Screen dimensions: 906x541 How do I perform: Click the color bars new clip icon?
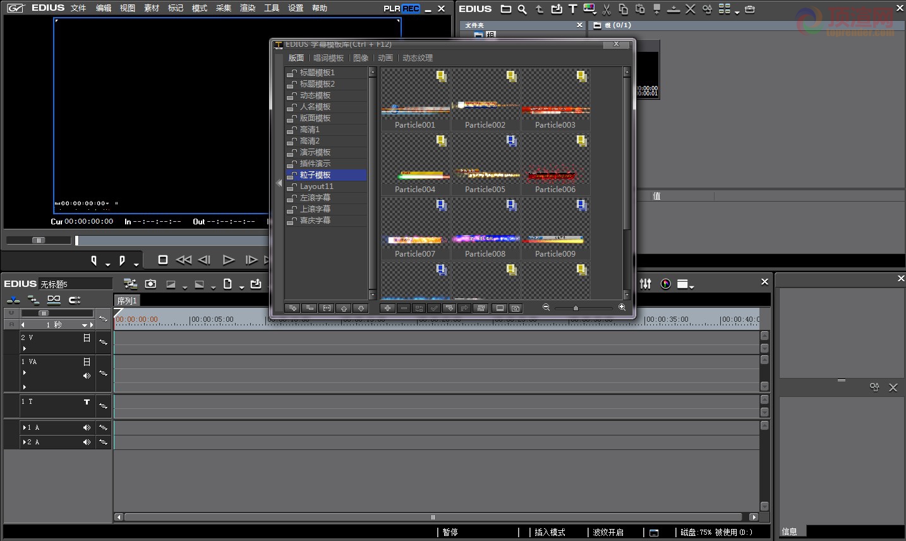pos(589,9)
